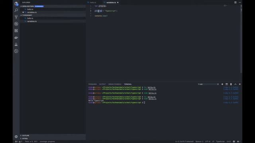Click the last activity bar circular icon
Image resolution: width=255 pixels, height=143 pixels.
click(16, 51)
